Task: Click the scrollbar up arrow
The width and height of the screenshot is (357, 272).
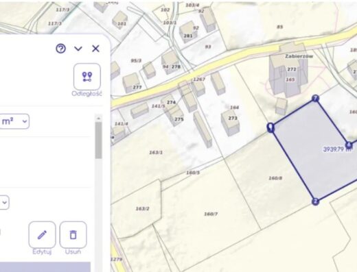Action: click(x=99, y=119)
